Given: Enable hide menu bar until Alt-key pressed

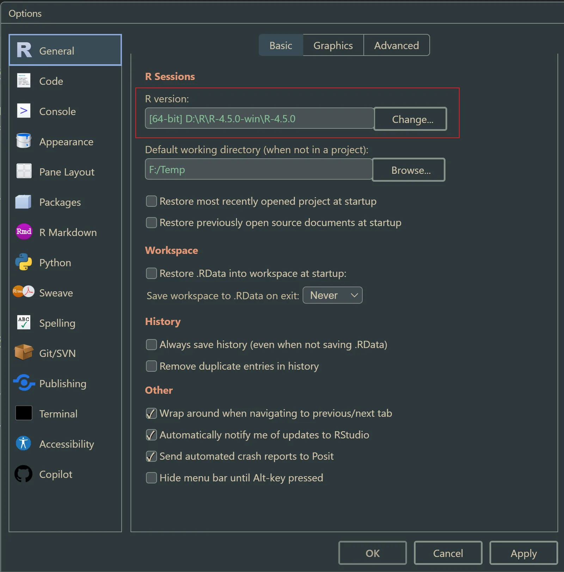Looking at the screenshot, I should click(x=151, y=478).
